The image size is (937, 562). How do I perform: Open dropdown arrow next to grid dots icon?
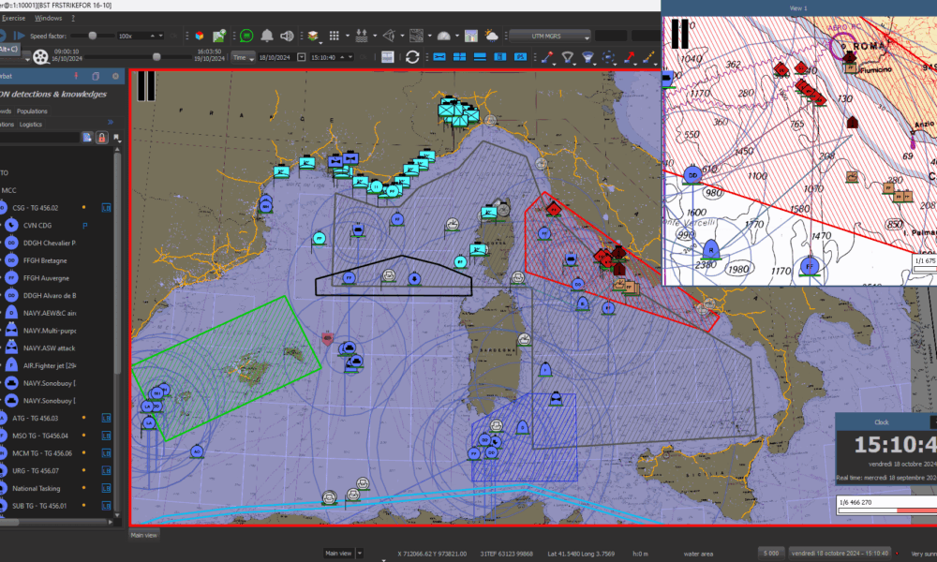tap(348, 36)
